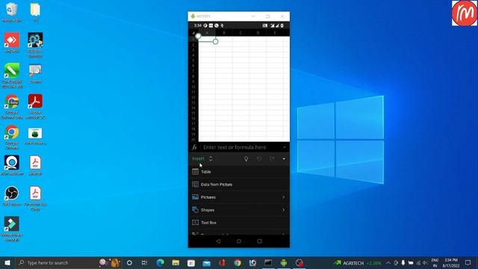Select the column C header

[240, 33]
